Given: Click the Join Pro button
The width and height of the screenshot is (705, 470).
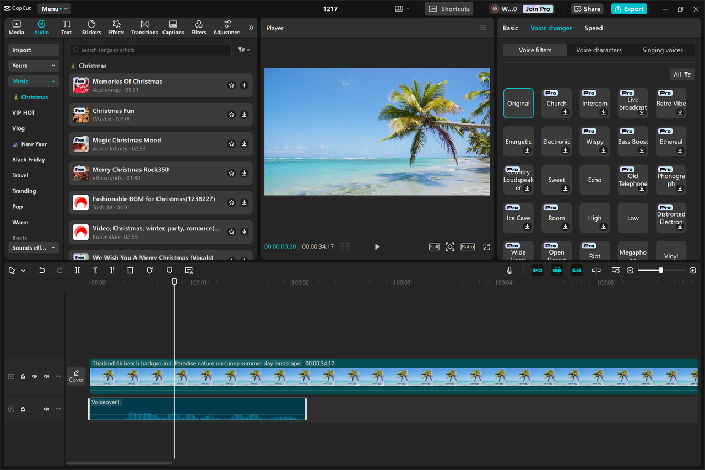Looking at the screenshot, I should 538,9.
